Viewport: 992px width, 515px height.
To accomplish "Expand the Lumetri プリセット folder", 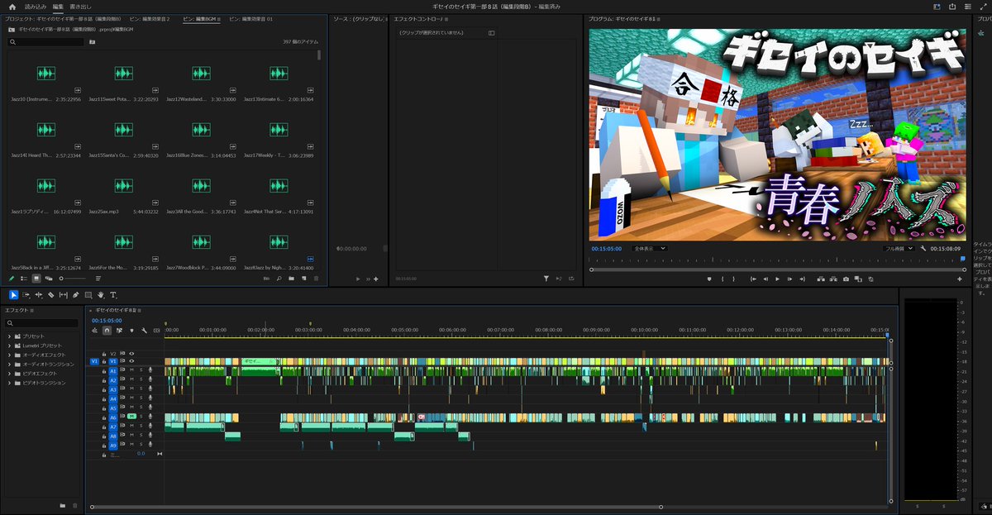I will (10, 346).
